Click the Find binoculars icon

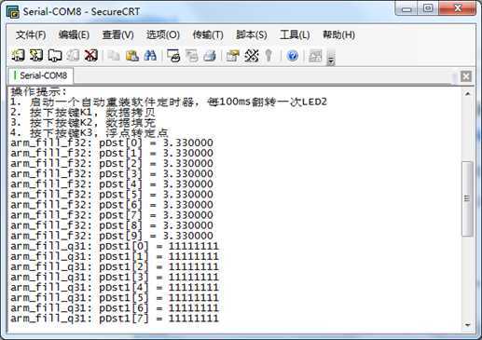pyautogui.click(x=150, y=56)
